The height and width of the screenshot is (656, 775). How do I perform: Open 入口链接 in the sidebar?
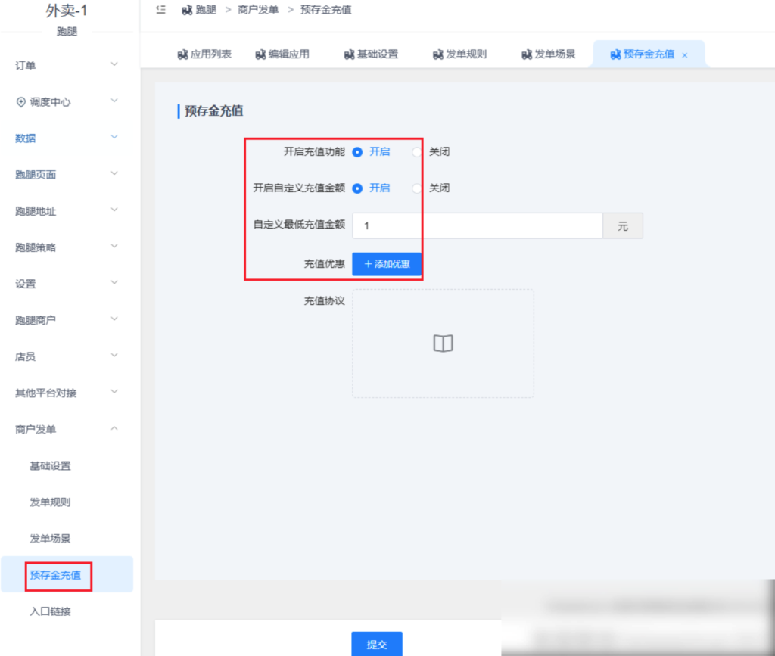[50, 611]
